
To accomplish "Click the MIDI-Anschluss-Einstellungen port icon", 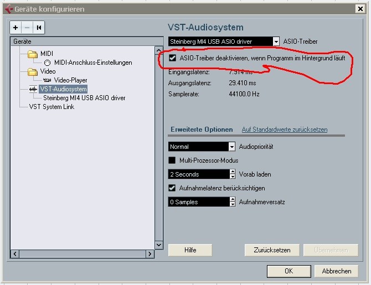I will click(47, 63).
